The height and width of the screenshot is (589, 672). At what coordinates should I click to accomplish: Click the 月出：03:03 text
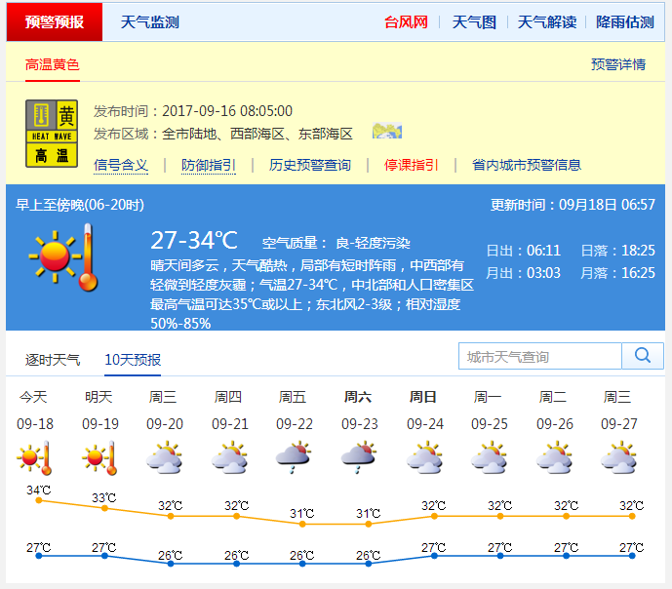coord(524,273)
